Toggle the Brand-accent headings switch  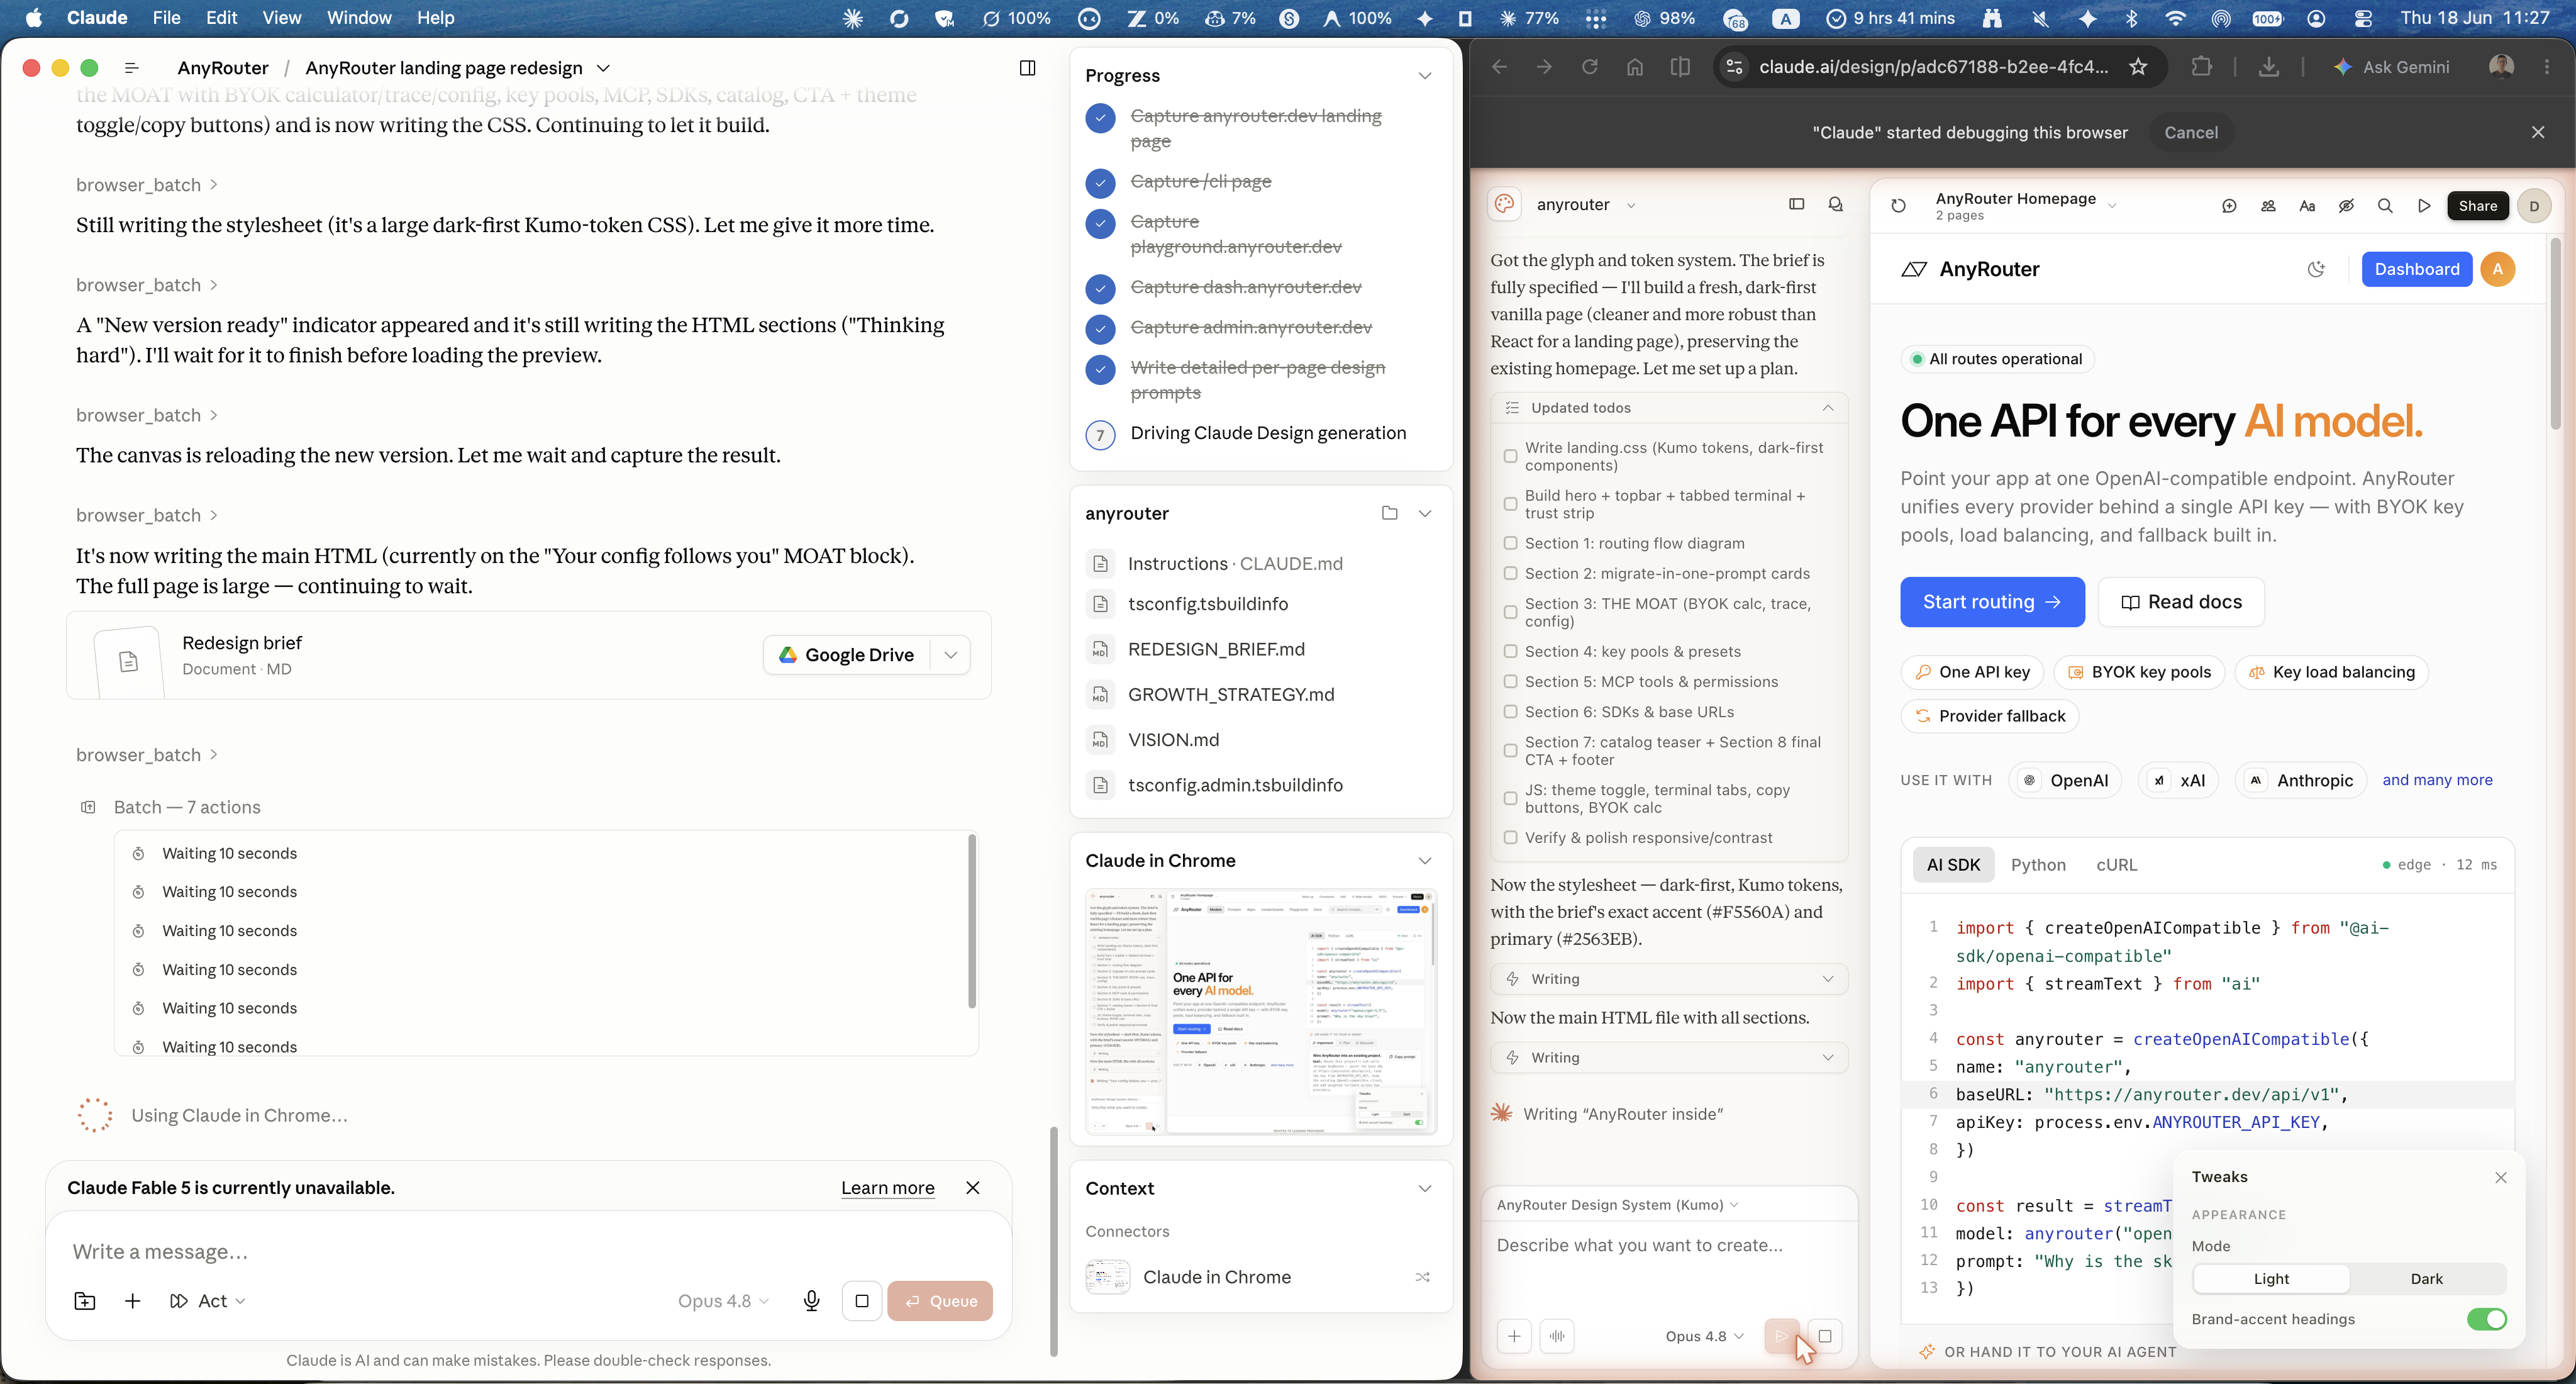tap(2486, 1319)
